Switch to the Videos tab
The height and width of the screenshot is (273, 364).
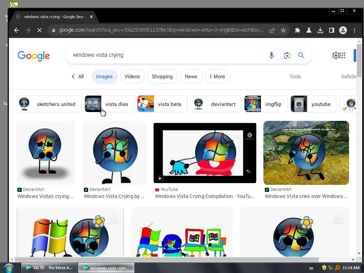[132, 76]
